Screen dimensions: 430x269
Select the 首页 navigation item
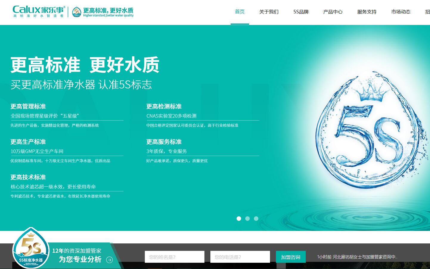pyautogui.click(x=240, y=12)
